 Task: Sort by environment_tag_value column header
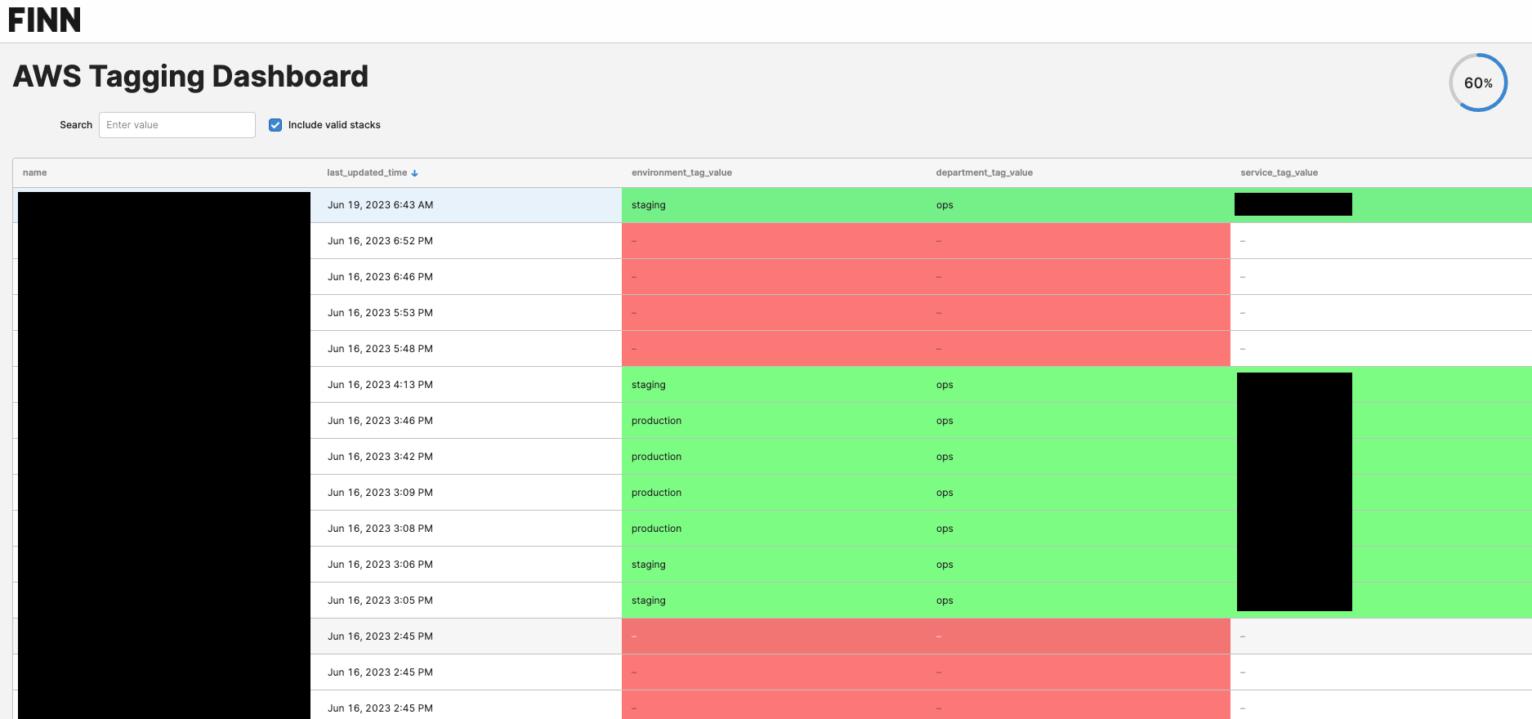(x=681, y=172)
